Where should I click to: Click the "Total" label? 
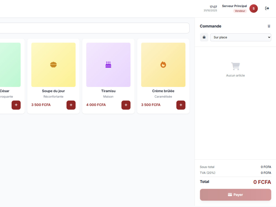204,182
